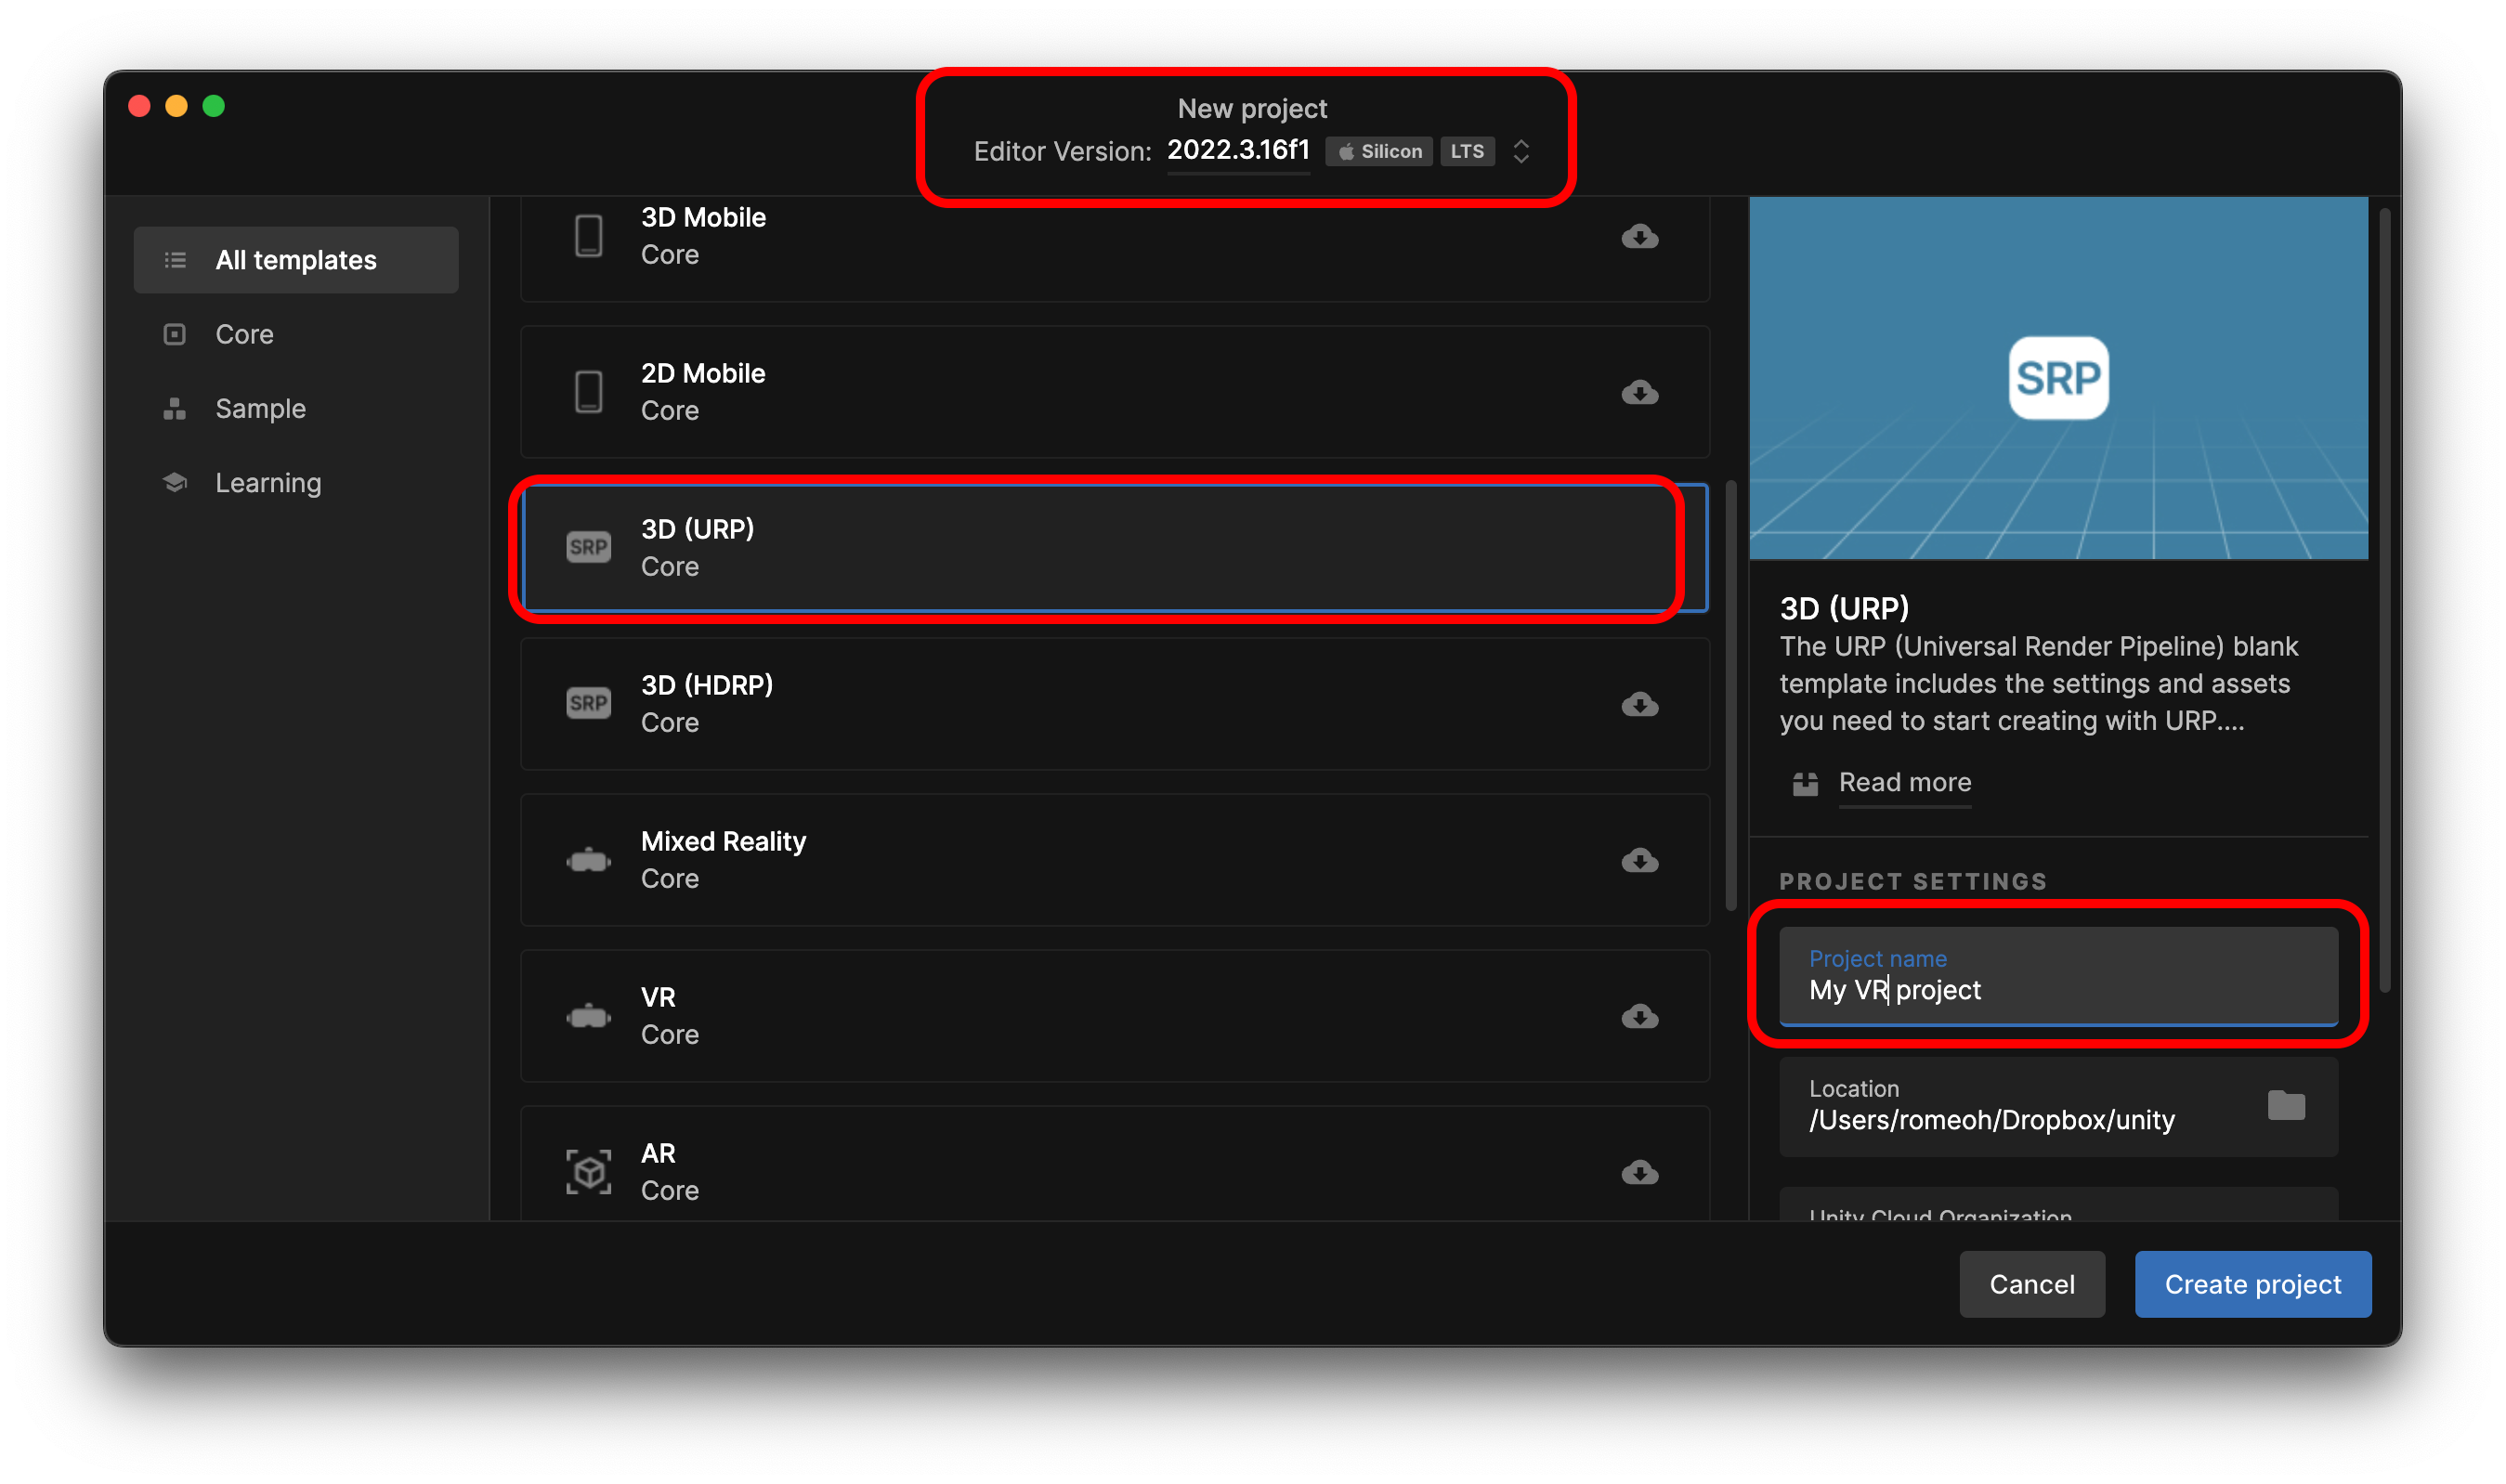This screenshot has width=2506, height=1484.
Task: Download the 3D (HDRP) template
Action: pyautogui.click(x=1639, y=704)
